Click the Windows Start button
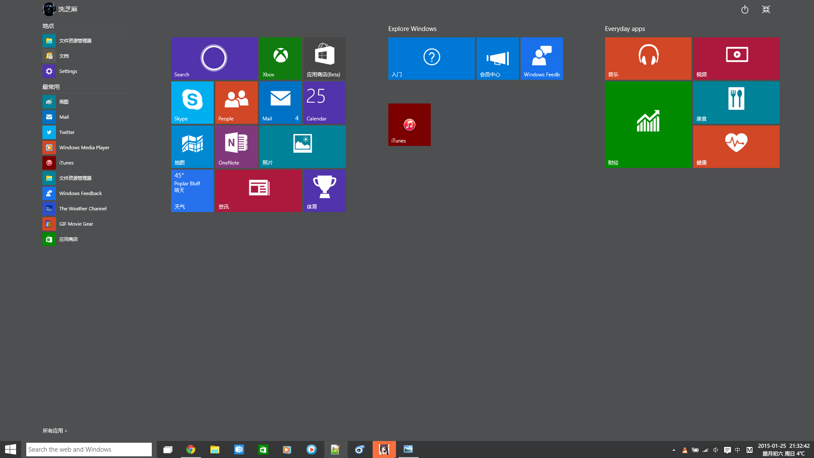 click(11, 450)
